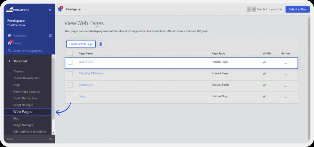Screen dimensions: 314x147
Task: Open Logo menu item
Action: click(16, 85)
